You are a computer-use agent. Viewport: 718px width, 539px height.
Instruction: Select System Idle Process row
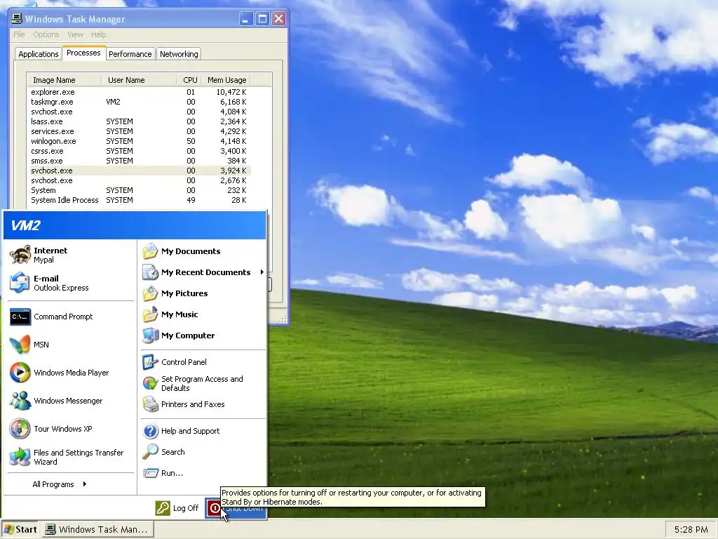point(139,200)
